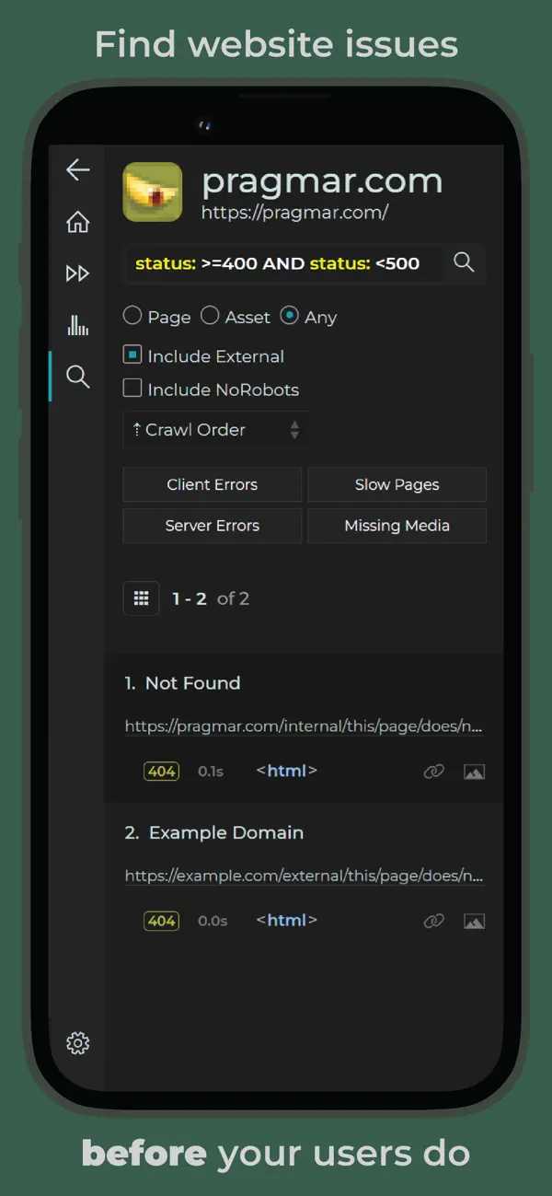
Task: Click the html tag on the Not Found result
Action: pyautogui.click(x=287, y=771)
